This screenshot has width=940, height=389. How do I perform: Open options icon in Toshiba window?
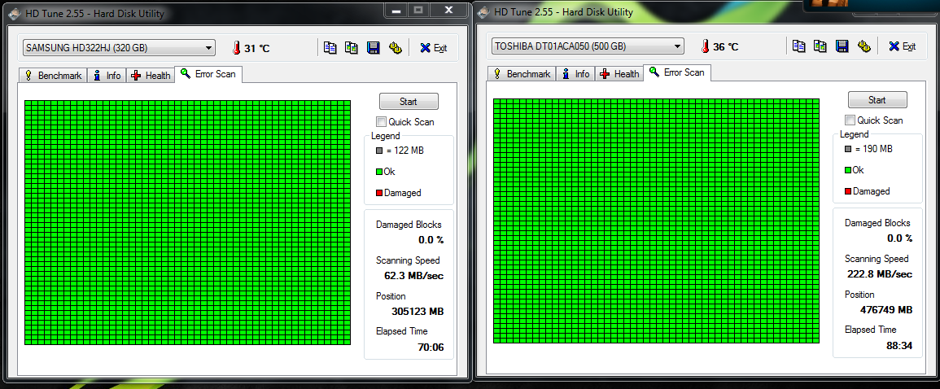click(x=863, y=46)
